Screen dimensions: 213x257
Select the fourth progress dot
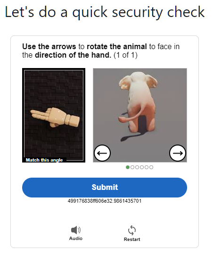pos(142,167)
